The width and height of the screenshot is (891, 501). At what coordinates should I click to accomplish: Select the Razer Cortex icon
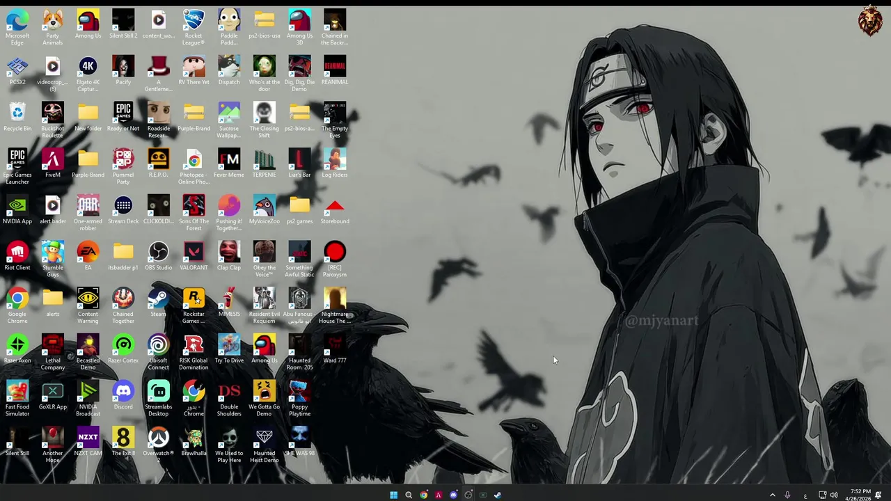coord(123,349)
